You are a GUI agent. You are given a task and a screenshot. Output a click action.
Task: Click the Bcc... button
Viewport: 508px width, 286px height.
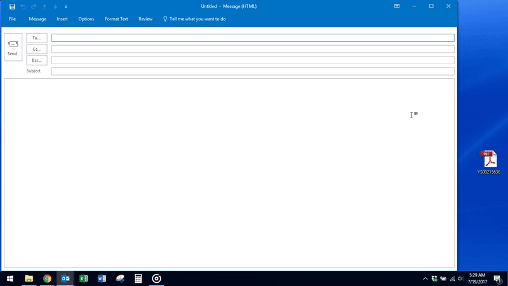(37, 60)
